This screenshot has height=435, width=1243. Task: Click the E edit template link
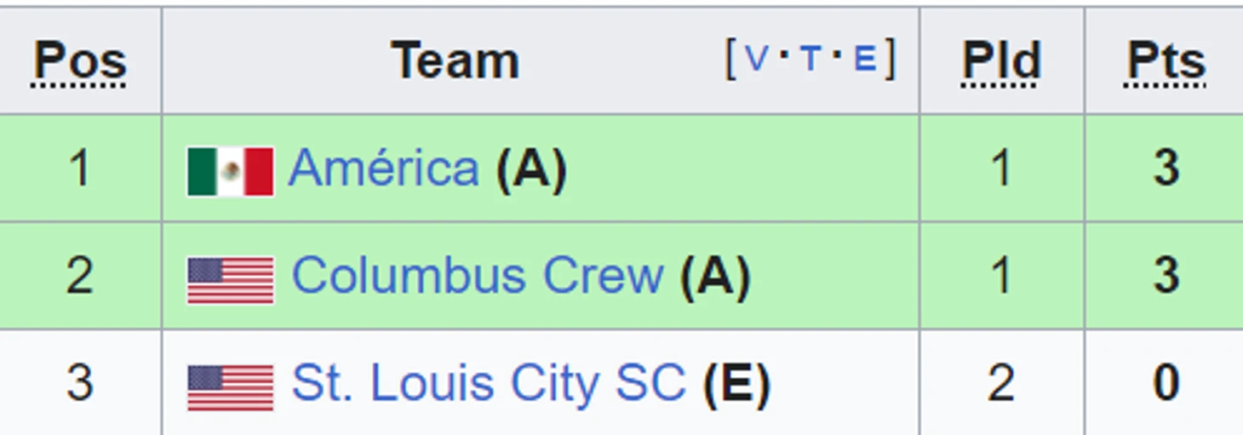click(865, 59)
